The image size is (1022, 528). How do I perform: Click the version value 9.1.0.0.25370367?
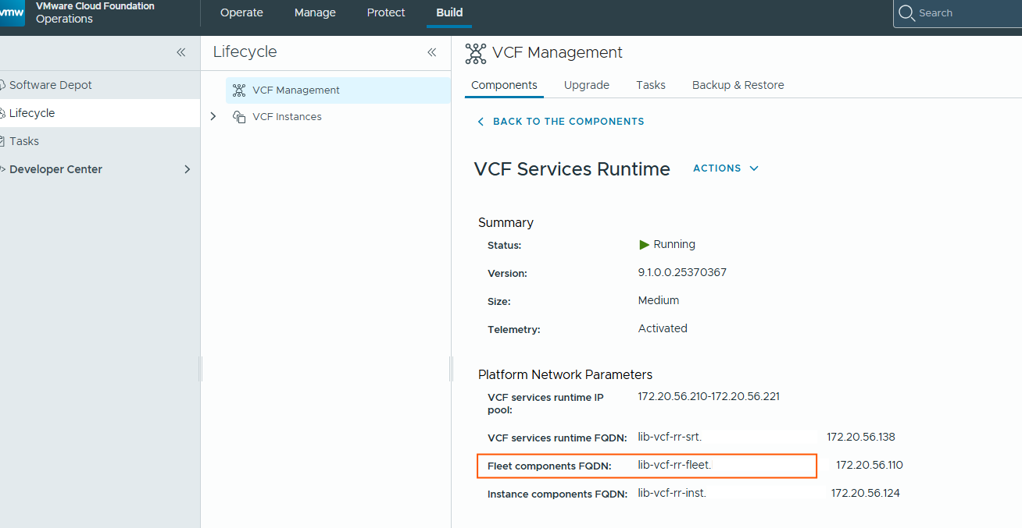pyautogui.click(x=682, y=273)
